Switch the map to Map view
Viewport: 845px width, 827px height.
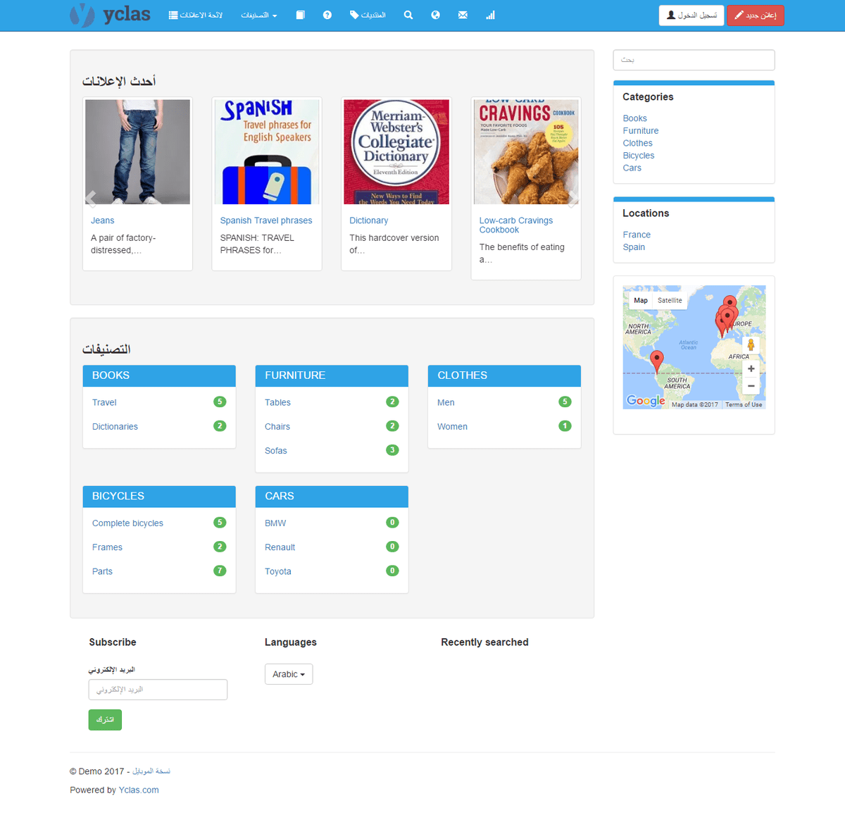(640, 300)
